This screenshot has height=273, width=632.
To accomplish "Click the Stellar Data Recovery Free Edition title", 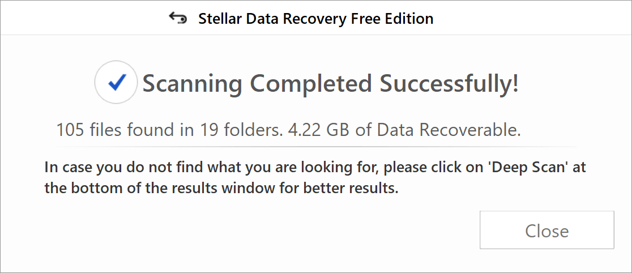I will [x=315, y=19].
